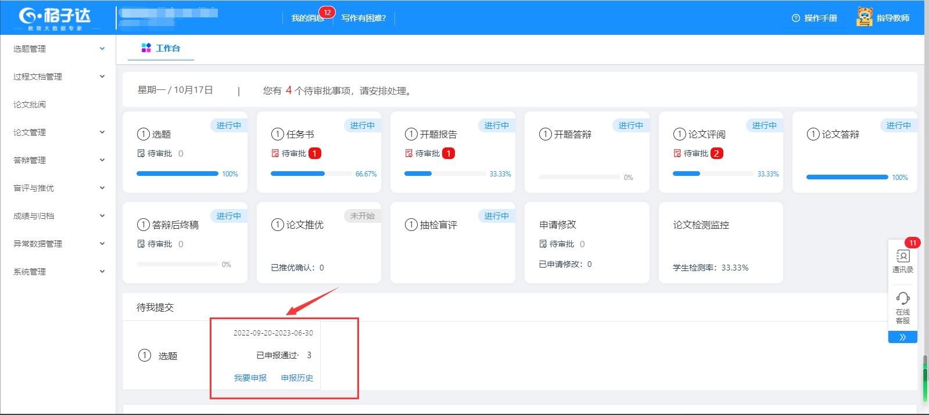Expand 系统管理 in the sidebar

pos(58,272)
